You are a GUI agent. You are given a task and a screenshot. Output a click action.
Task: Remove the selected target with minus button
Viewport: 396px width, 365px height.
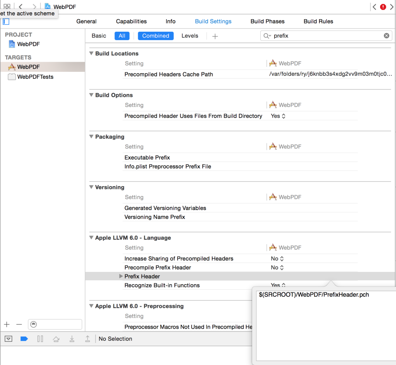[x=19, y=324]
